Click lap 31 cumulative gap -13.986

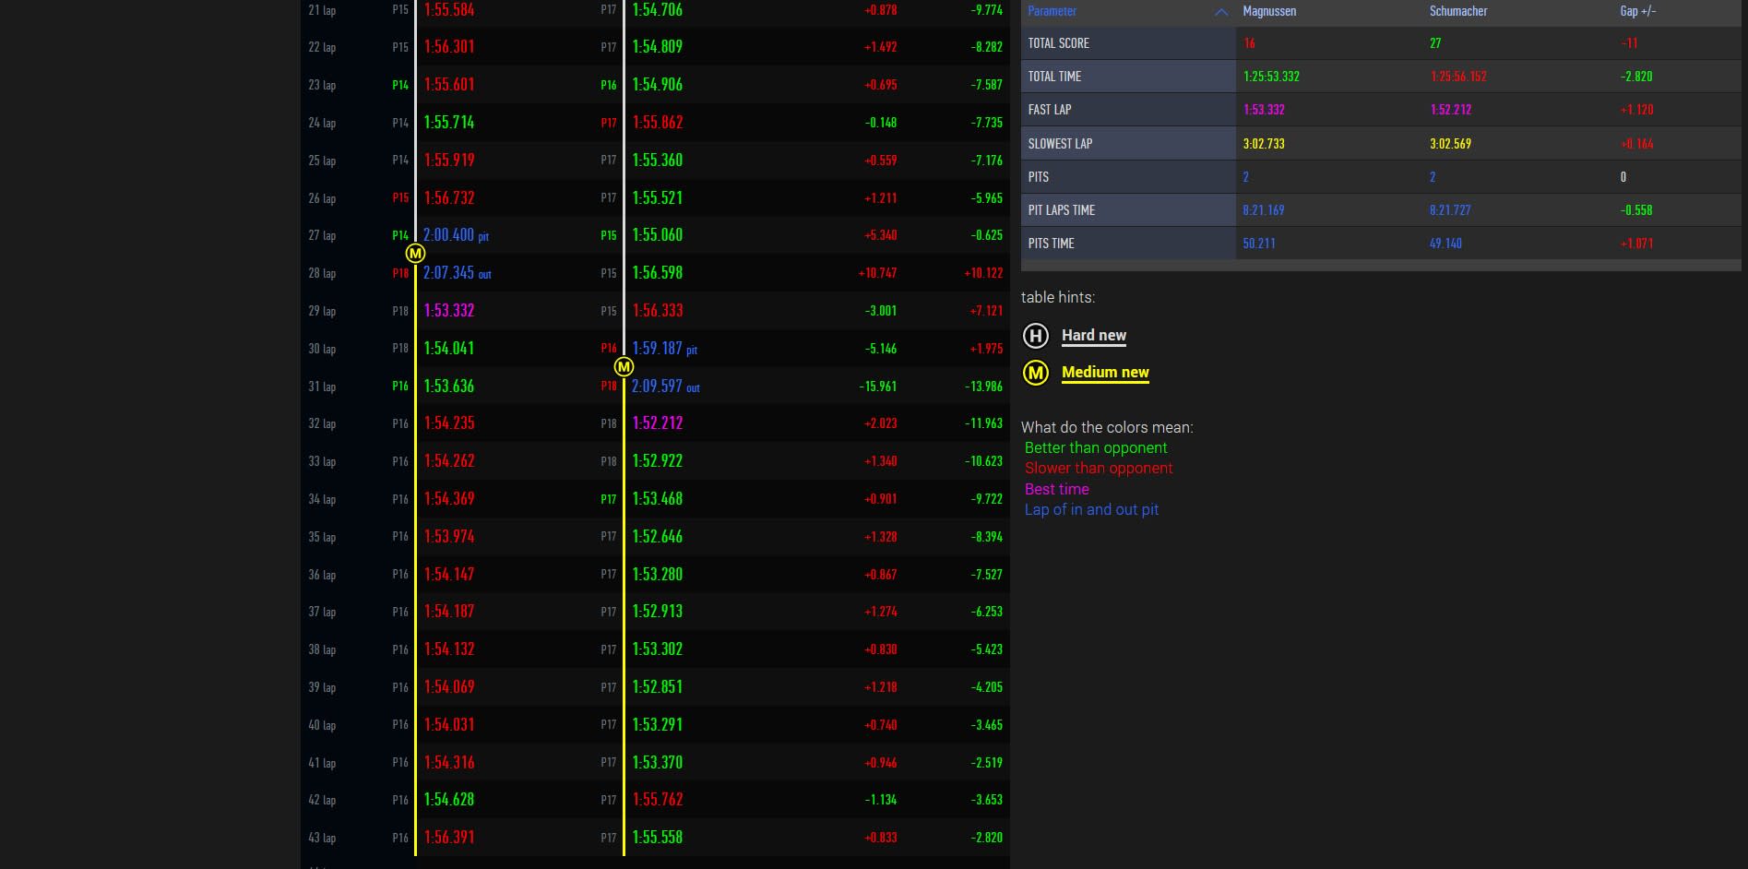tap(983, 387)
